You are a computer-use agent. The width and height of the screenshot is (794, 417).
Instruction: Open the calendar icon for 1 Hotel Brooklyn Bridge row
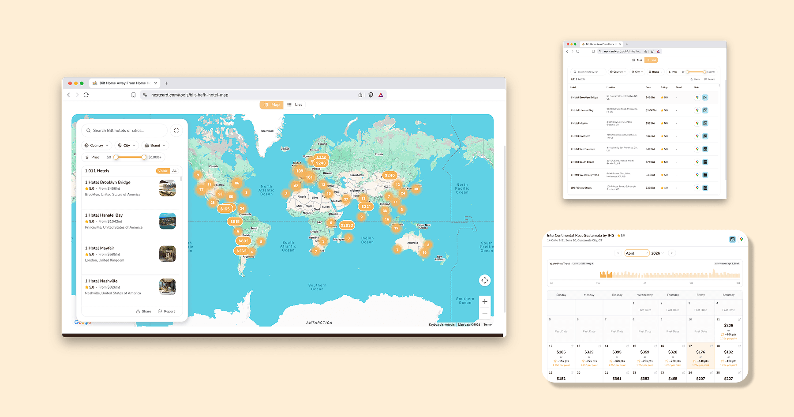pyautogui.click(x=705, y=98)
